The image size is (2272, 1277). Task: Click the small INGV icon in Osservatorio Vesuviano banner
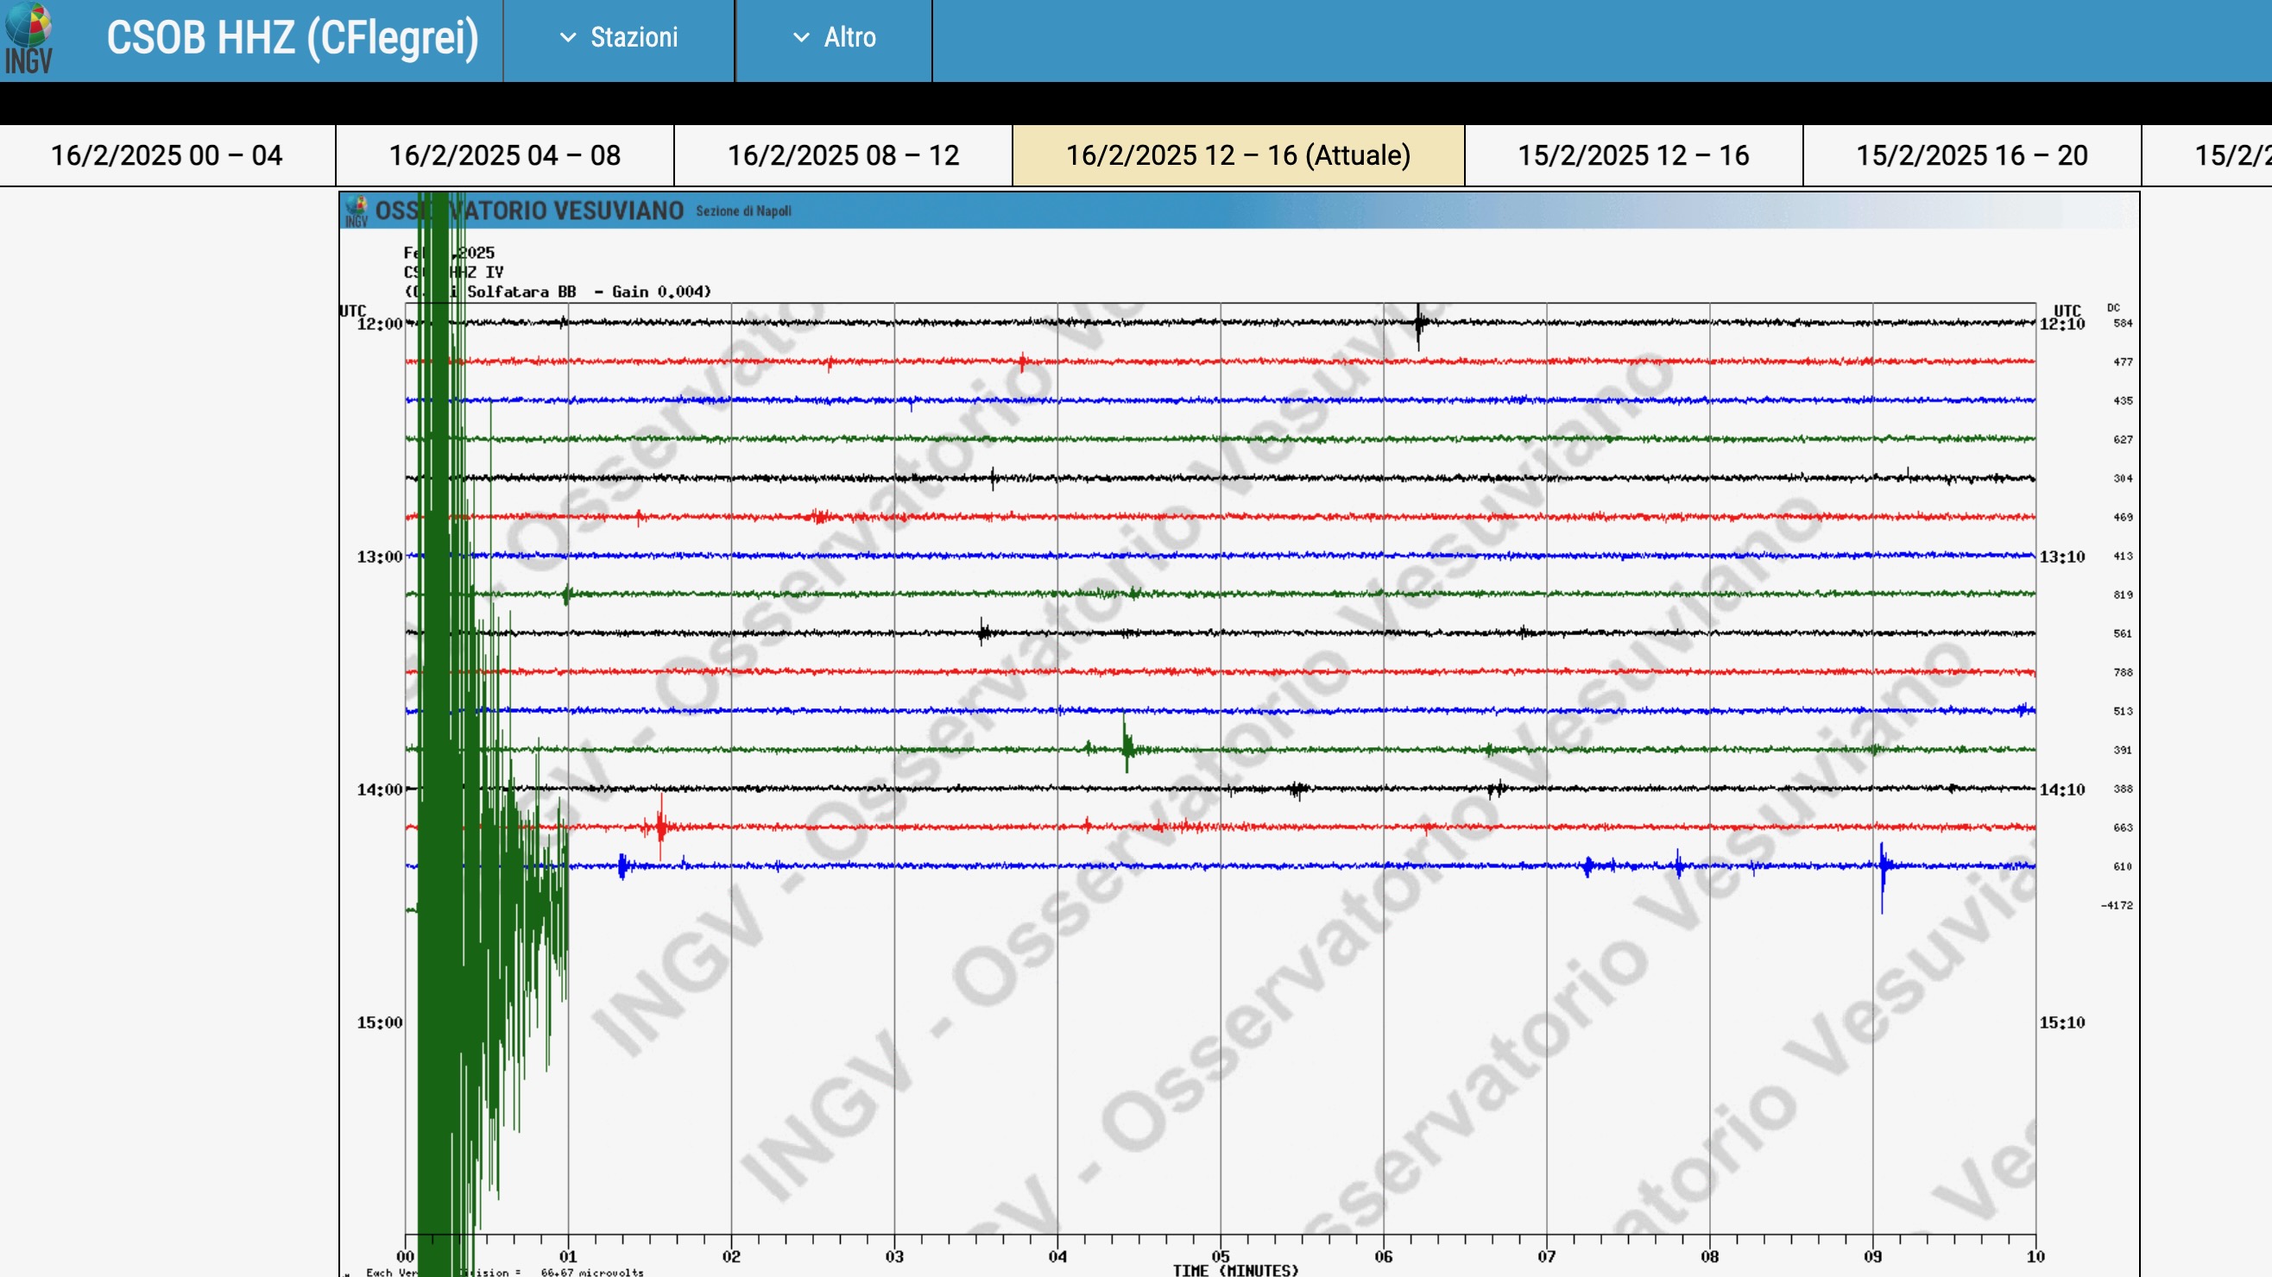point(357,211)
